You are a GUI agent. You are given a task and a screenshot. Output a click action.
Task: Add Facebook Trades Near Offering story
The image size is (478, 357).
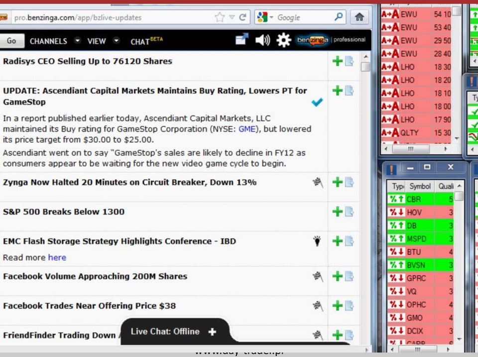[x=338, y=306]
